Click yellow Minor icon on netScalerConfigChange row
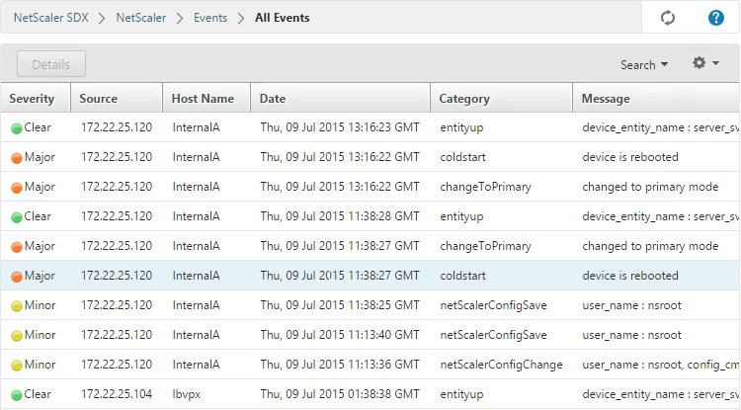The height and width of the screenshot is (410, 741). [x=17, y=366]
